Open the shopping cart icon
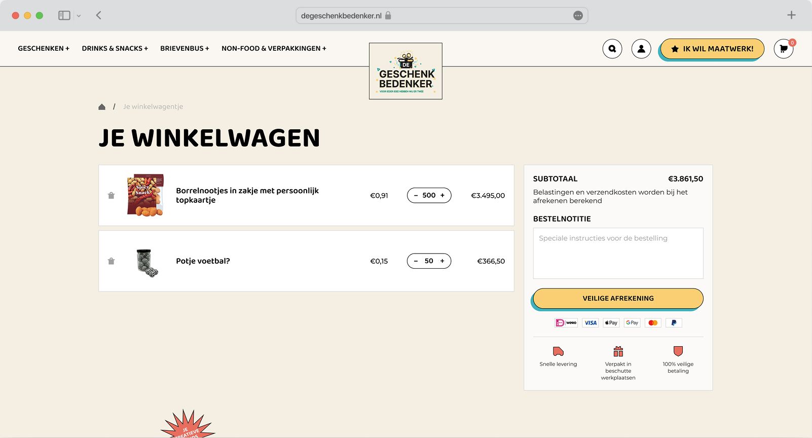The height and width of the screenshot is (438, 812). tap(784, 49)
